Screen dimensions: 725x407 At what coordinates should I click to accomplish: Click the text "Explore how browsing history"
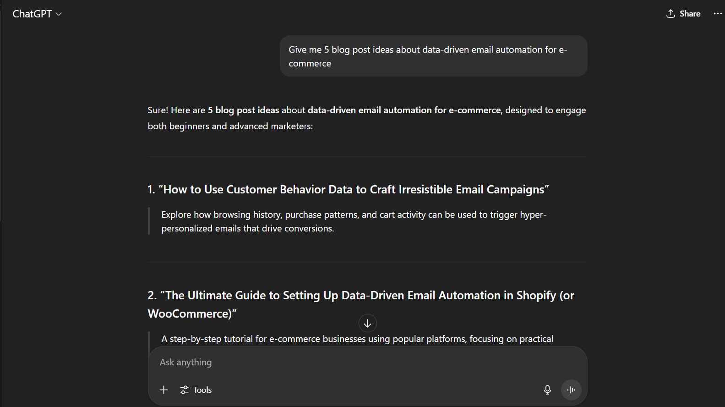click(x=222, y=214)
